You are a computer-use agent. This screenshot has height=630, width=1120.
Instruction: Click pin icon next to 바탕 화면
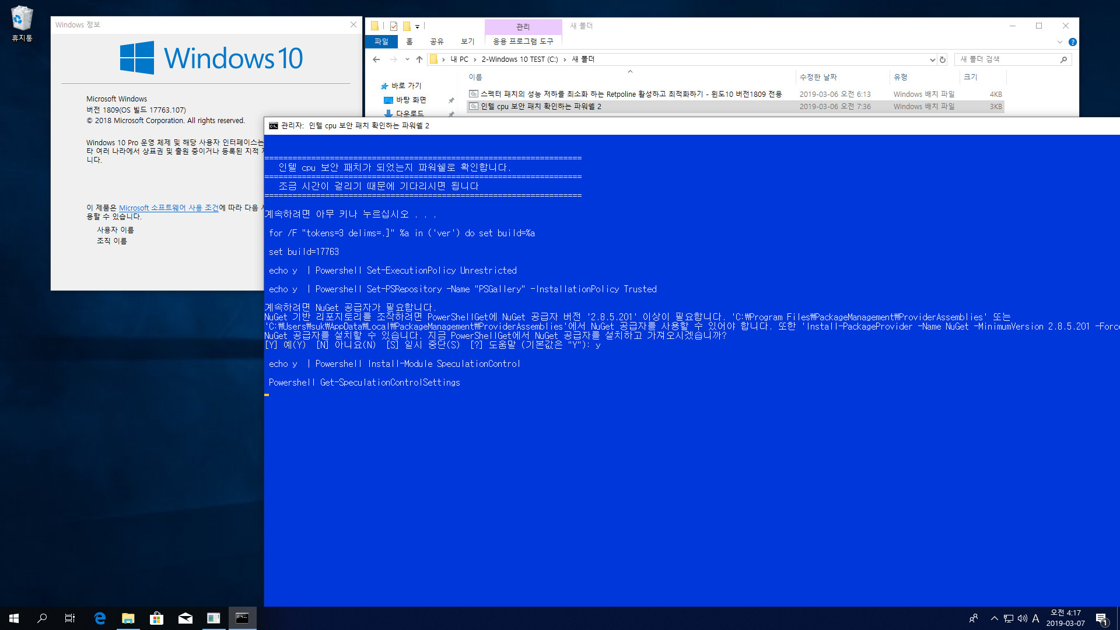[x=451, y=100]
